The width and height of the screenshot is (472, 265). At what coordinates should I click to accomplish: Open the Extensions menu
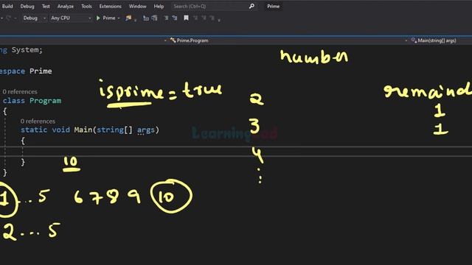(110, 7)
